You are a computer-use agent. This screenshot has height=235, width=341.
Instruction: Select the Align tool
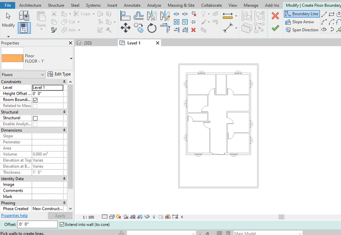(x=125, y=16)
